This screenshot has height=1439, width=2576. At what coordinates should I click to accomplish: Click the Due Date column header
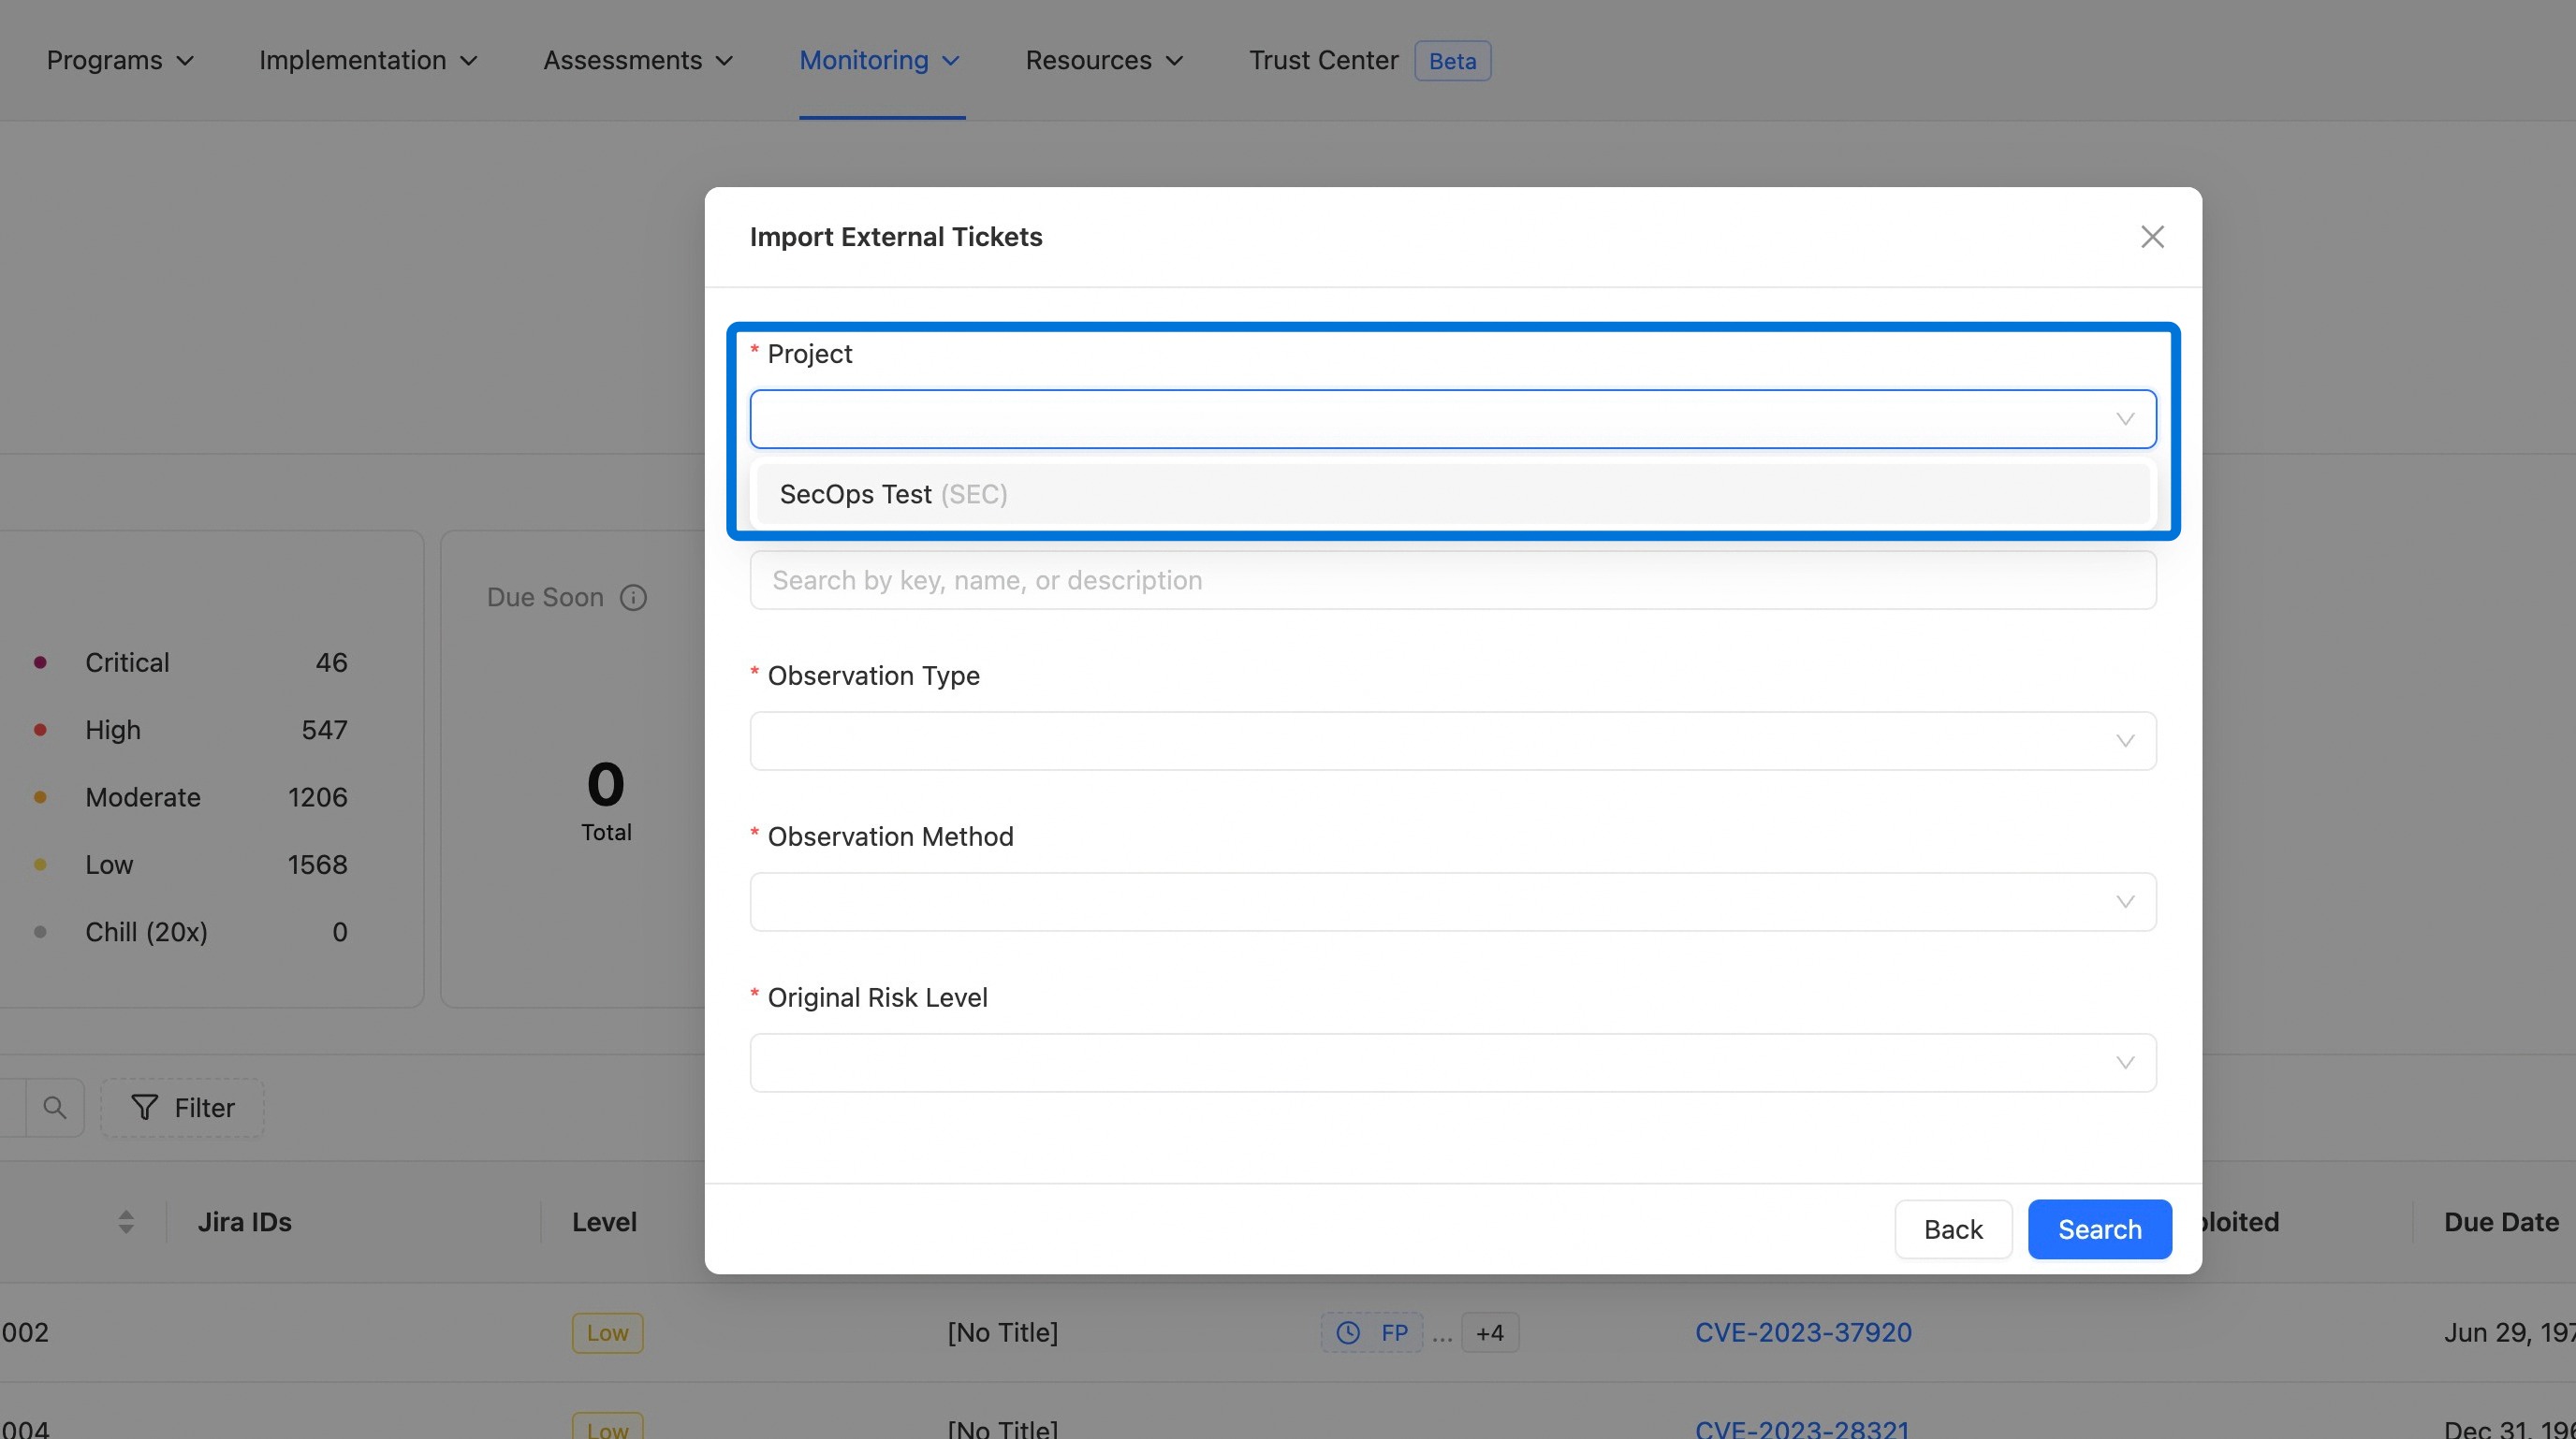(2501, 1222)
